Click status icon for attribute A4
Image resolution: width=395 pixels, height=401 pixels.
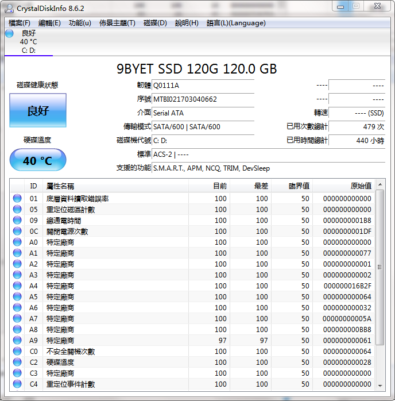point(17,286)
